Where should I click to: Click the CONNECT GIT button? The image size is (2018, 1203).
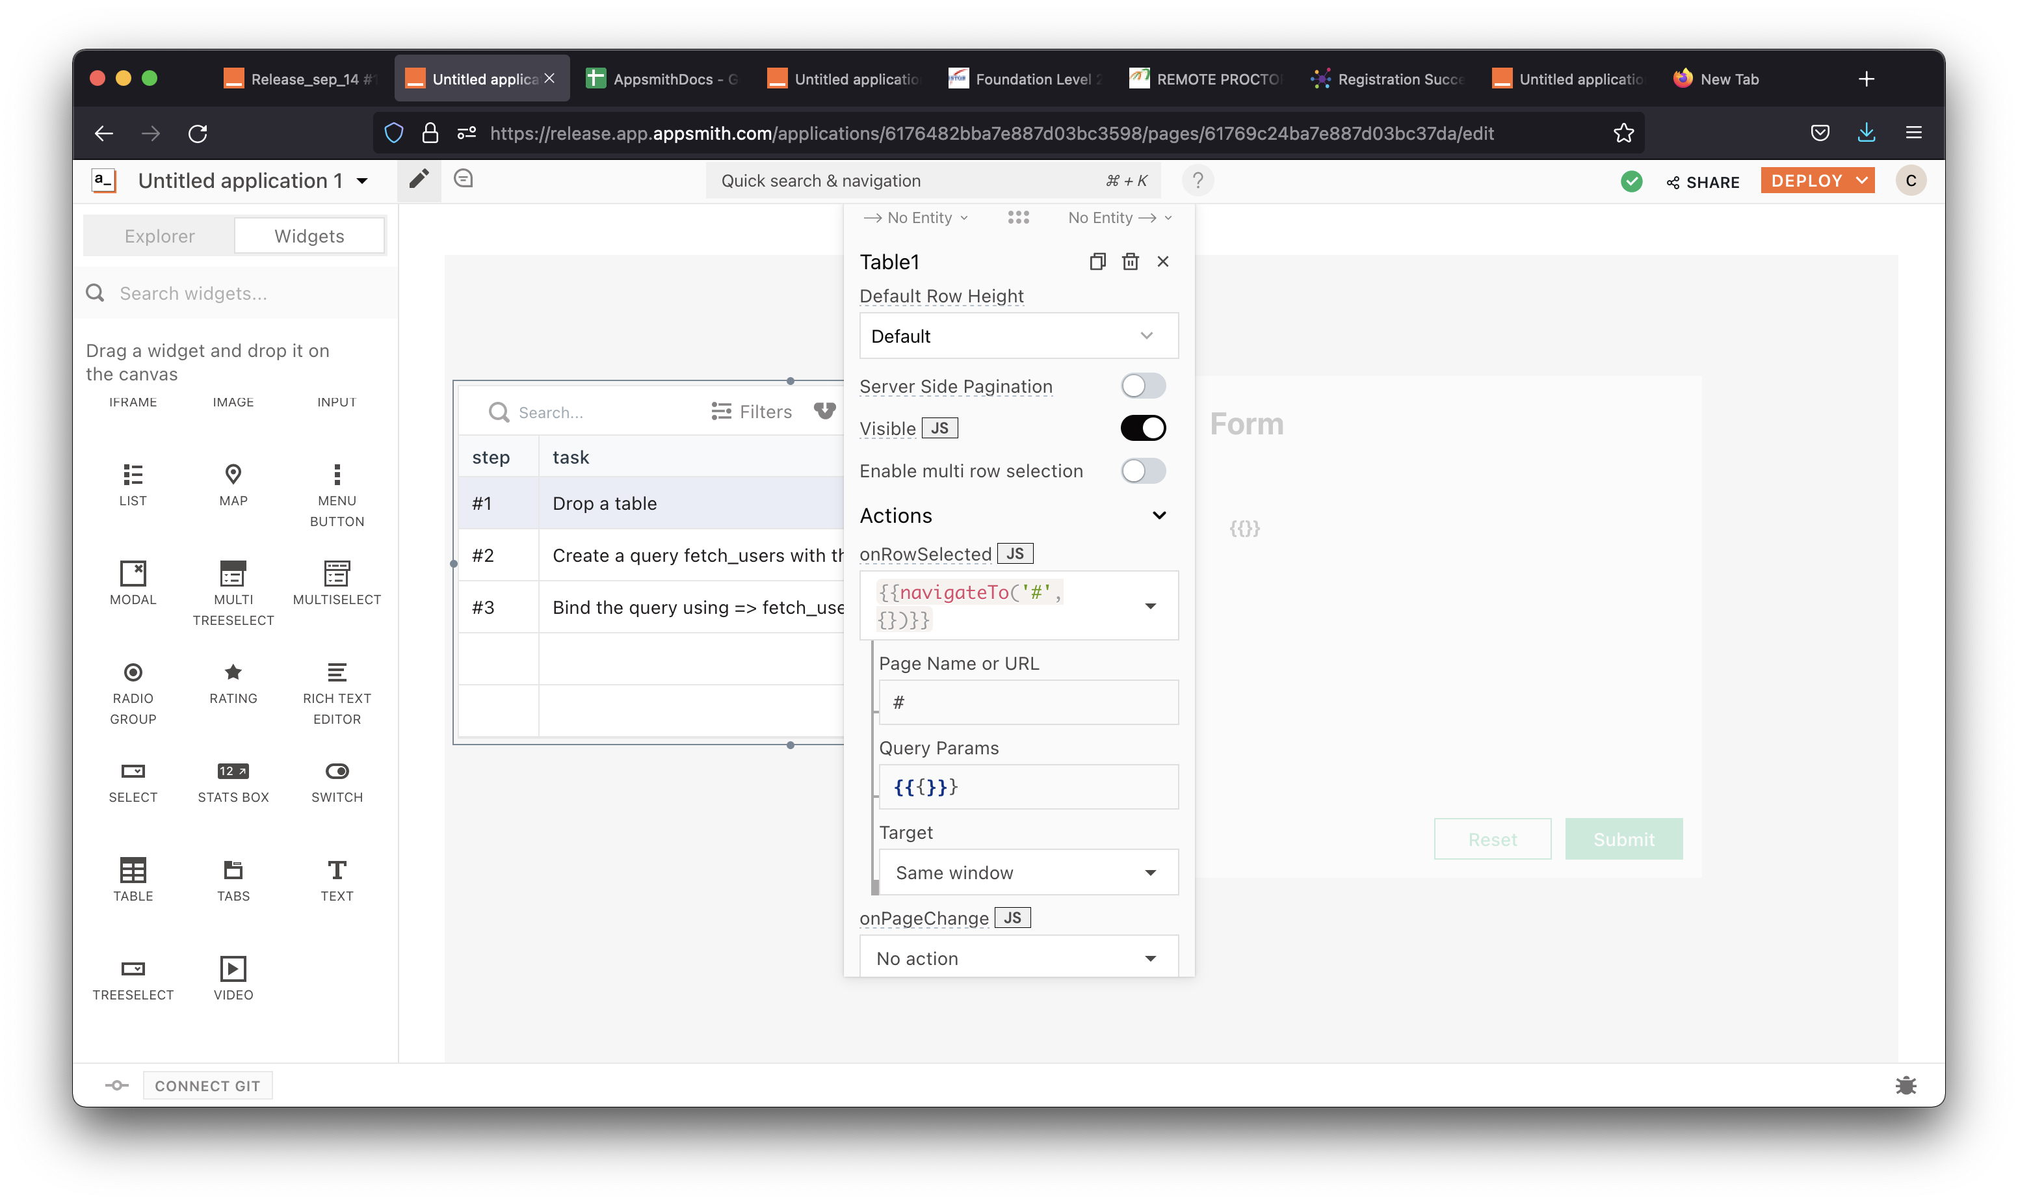pos(207,1085)
